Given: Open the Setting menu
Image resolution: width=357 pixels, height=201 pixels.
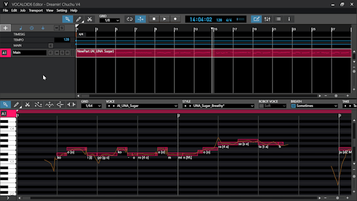Looking at the screenshot, I should (x=62, y=10).
